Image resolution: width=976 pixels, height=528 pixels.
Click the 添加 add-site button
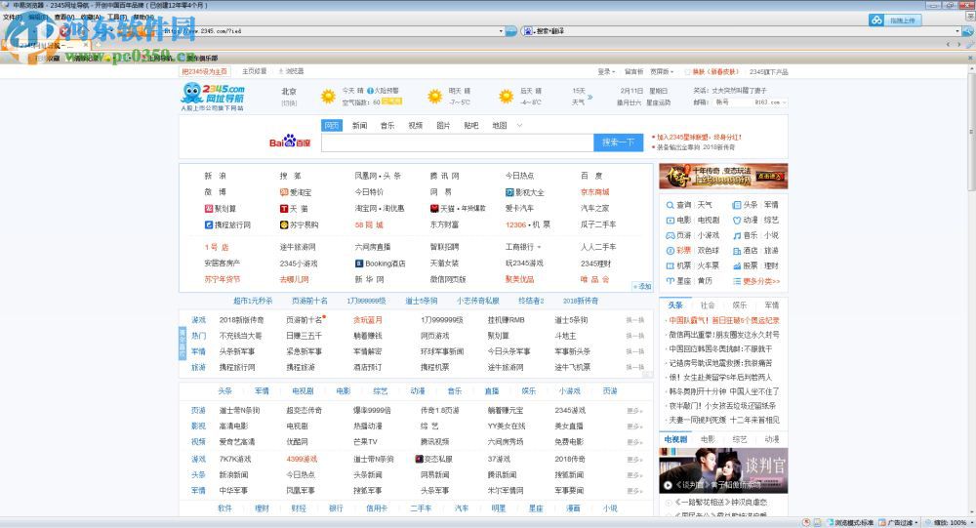[642, 286]
